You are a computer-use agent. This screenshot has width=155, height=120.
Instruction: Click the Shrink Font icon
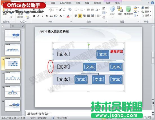[64, 10]
